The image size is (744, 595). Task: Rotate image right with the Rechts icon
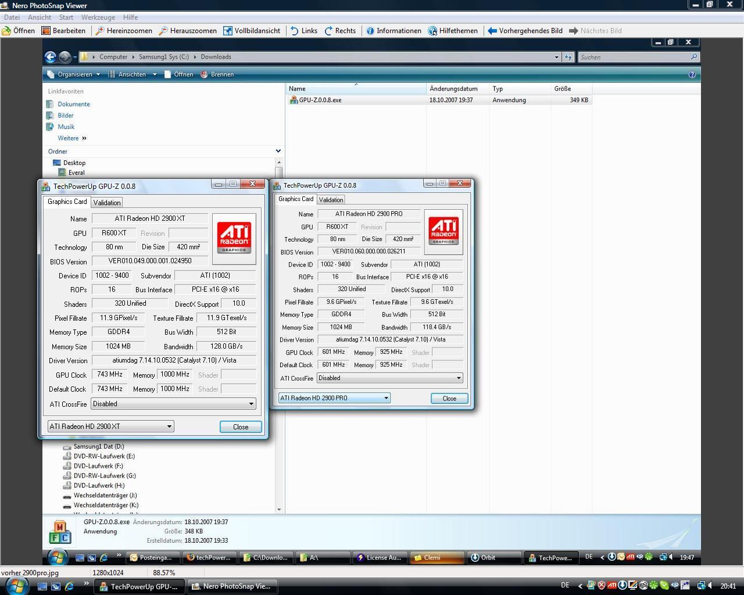[329, 31]
